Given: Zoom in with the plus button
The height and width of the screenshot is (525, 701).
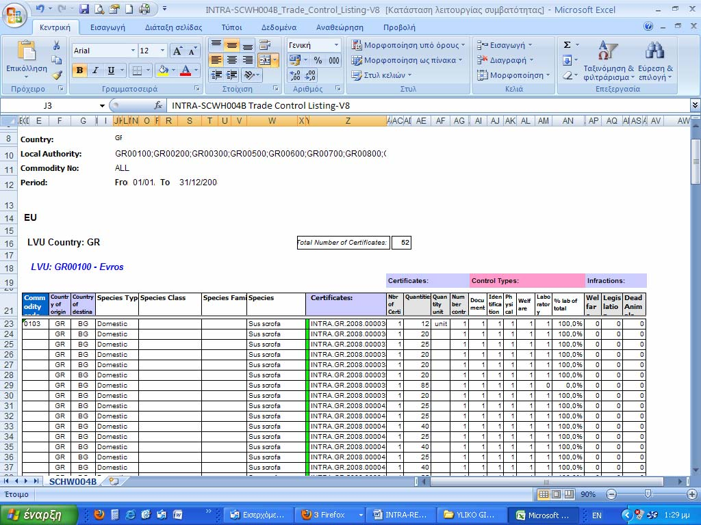Looking at the screenshot, I should pyautogui.click(x=692, y=494).
